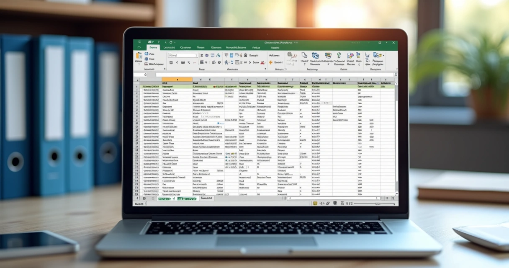Open the dropdown arrow beside the rightmost ribbon icon
Screen dimensions: 509x268
(x=383, y=55)
